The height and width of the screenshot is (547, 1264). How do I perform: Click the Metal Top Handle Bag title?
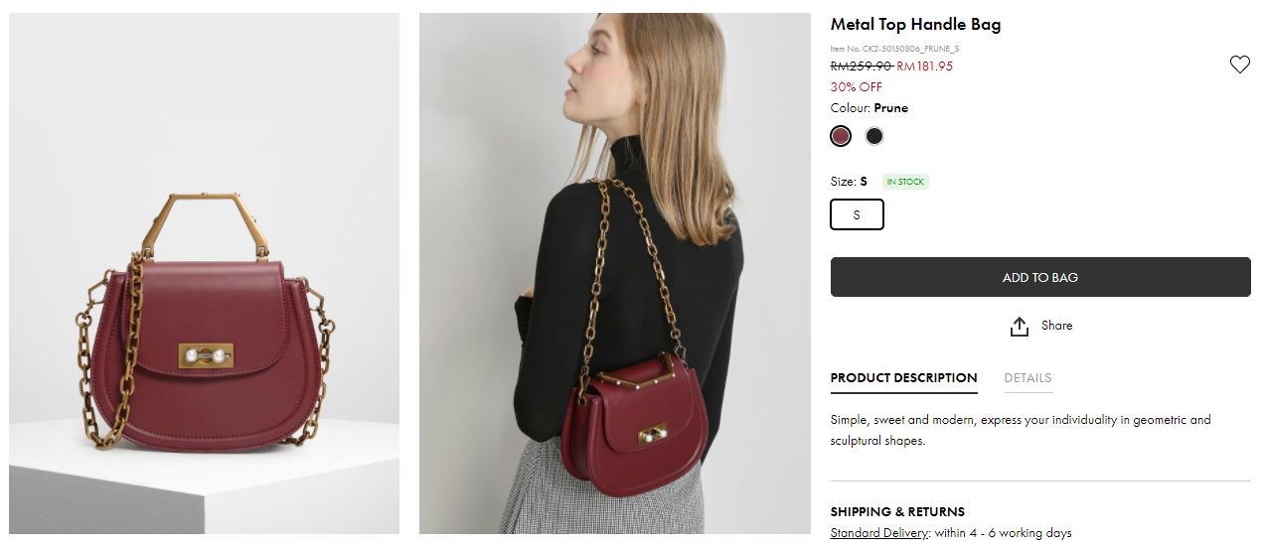tap(915, 25)
